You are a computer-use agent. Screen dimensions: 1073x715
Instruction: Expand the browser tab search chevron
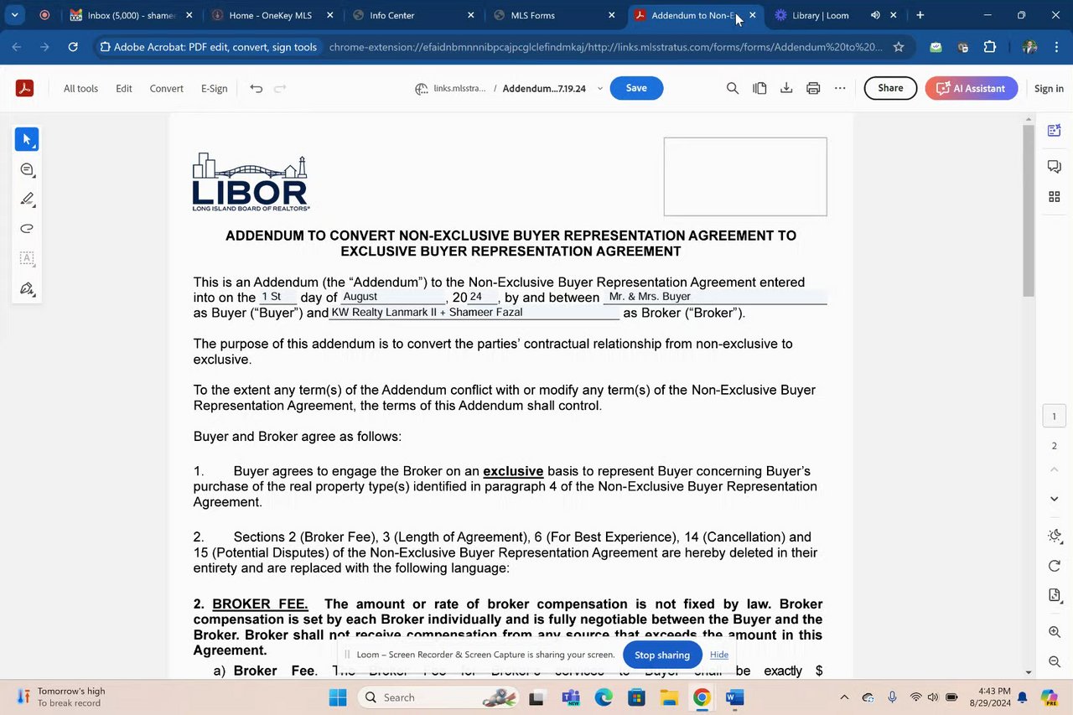tap(14, 15)
